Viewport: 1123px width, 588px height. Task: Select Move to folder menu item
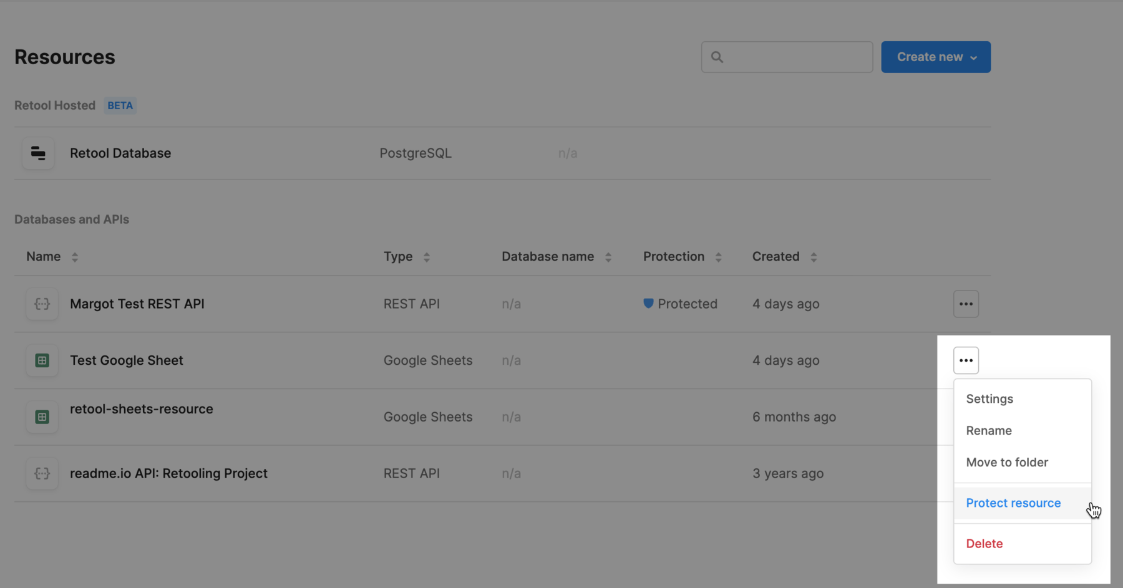click(1023, 463)
